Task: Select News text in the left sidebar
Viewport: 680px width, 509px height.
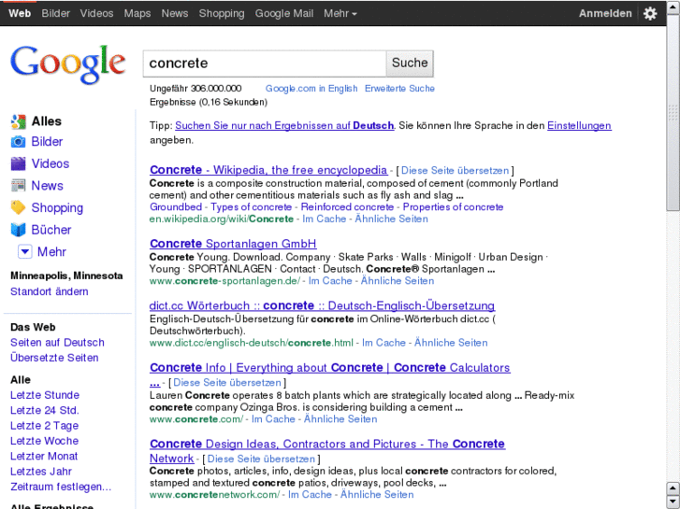Action: click(48, 186)
